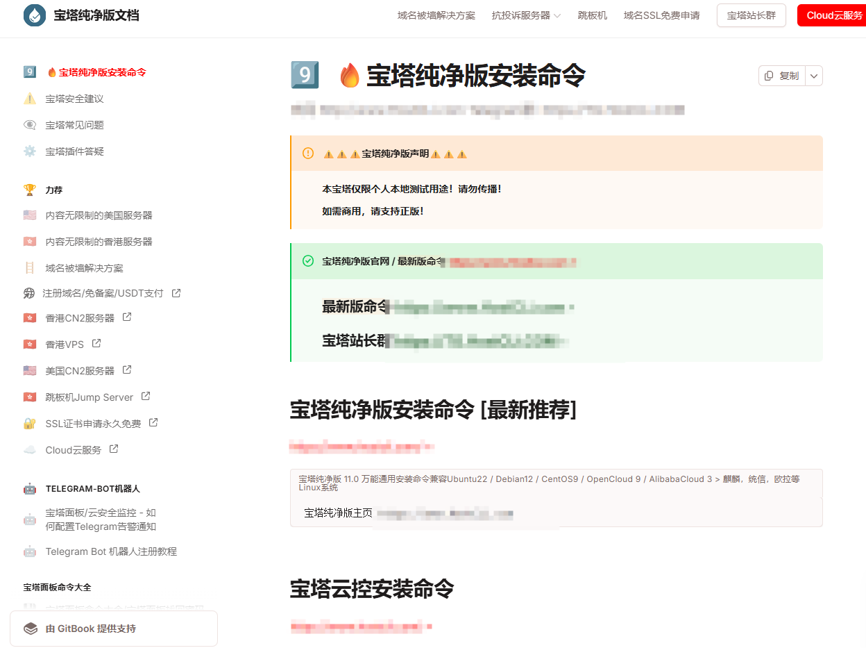Click the trophy icon beside 力荐

(x=28, y=189)
